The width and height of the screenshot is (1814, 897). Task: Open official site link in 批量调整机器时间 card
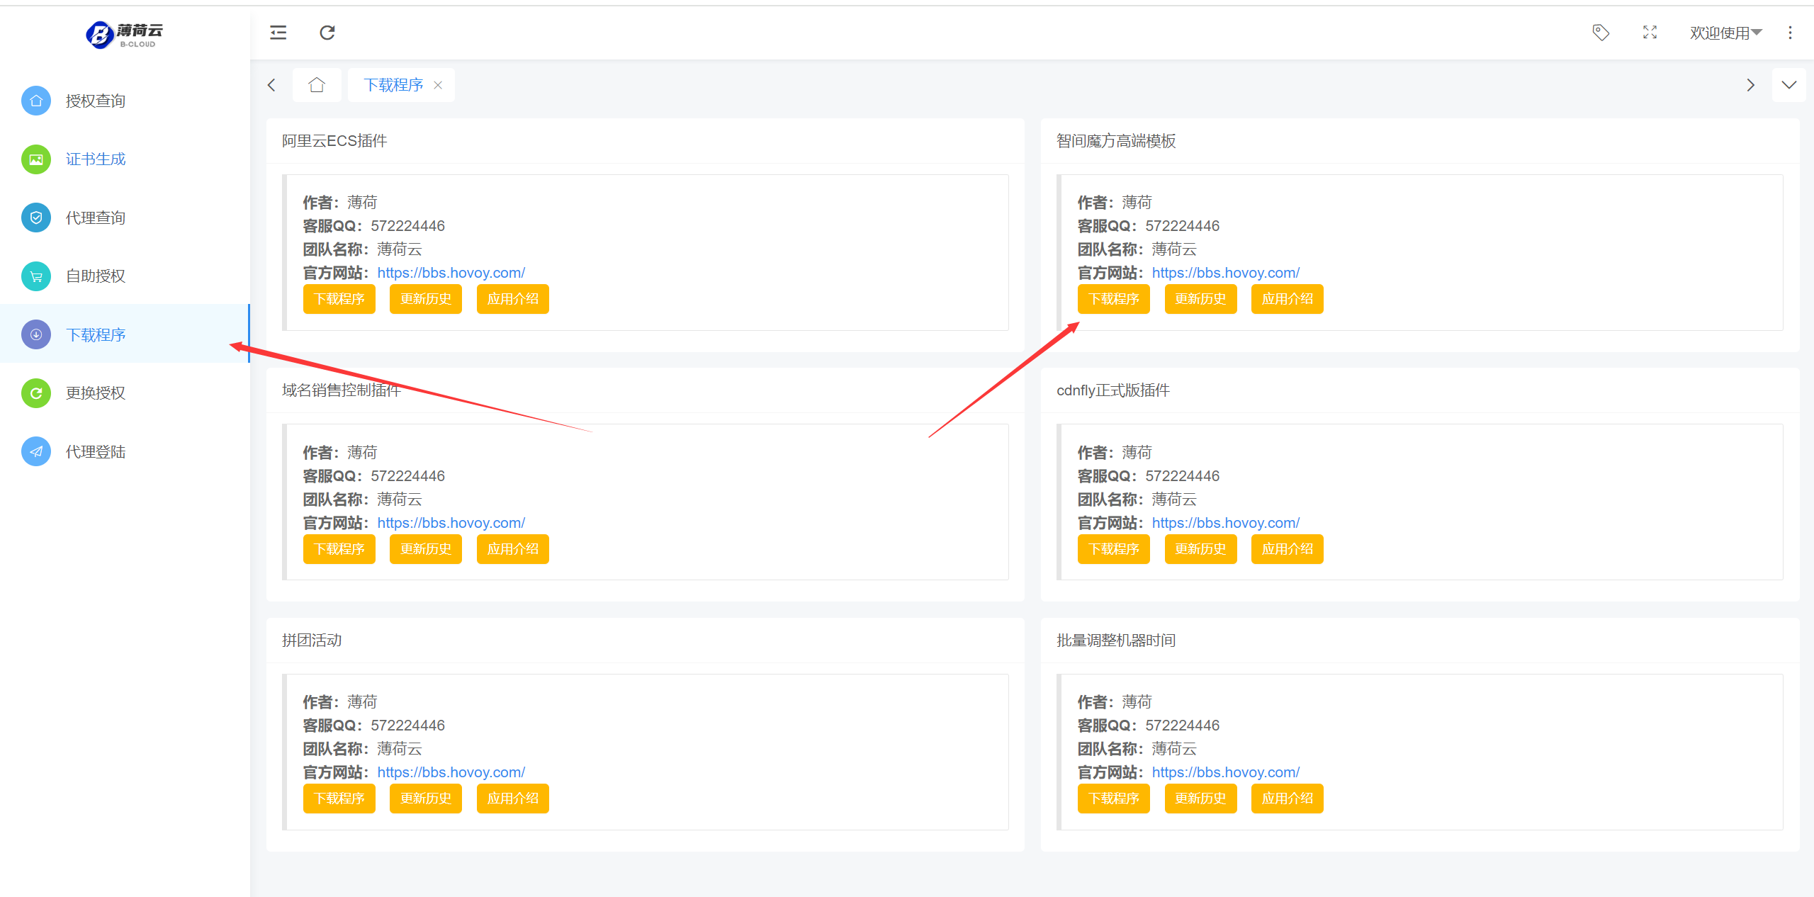[x=1226, y=772]
